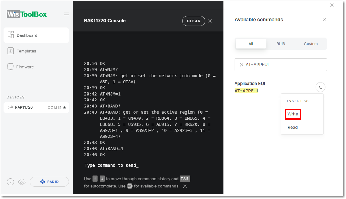Viewport: 346px width, 199px height.
Task: Minimize the WisToolBox window
Action: [308, 6]
